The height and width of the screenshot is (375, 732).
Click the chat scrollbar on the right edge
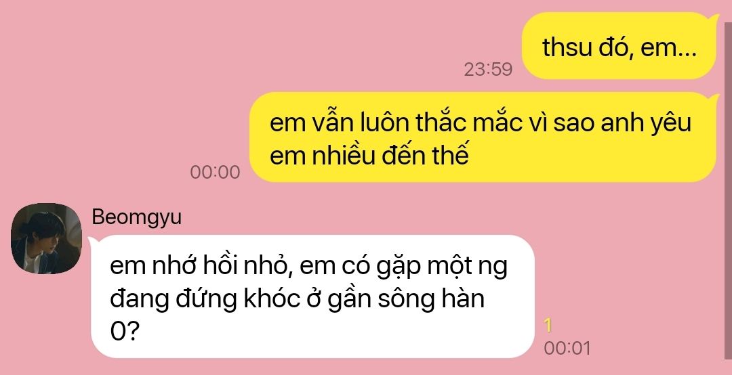[x=727, y=187]
